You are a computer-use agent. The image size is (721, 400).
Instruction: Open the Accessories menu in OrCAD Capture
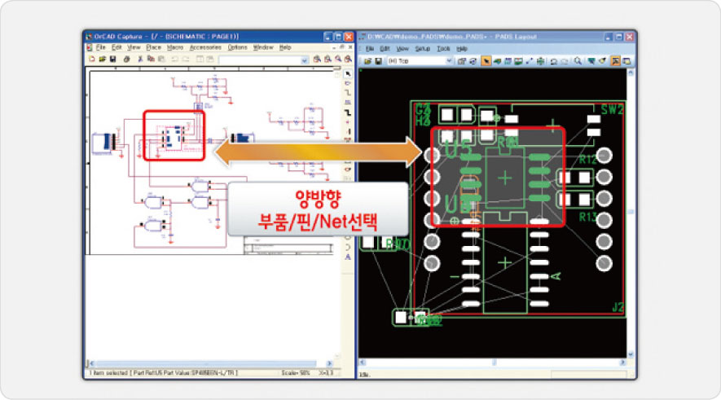205,48
